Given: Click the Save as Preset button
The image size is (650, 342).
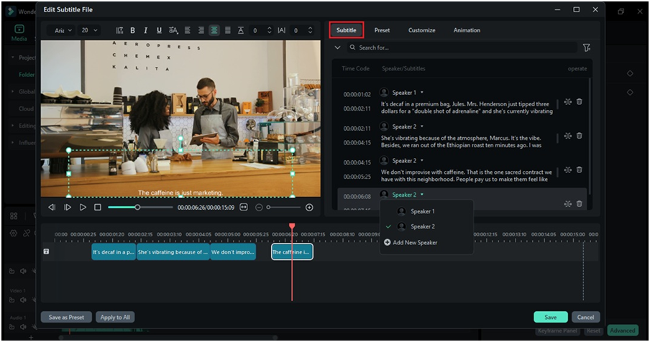Looking at the screenshot, I should [x=66, y=317].
